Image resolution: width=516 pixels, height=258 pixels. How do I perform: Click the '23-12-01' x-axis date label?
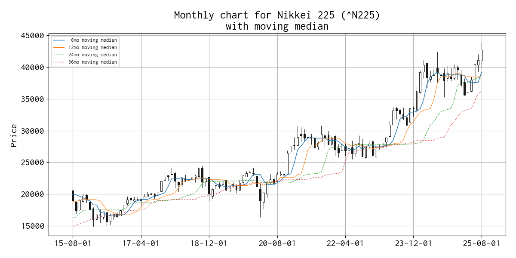click(413, 243)
